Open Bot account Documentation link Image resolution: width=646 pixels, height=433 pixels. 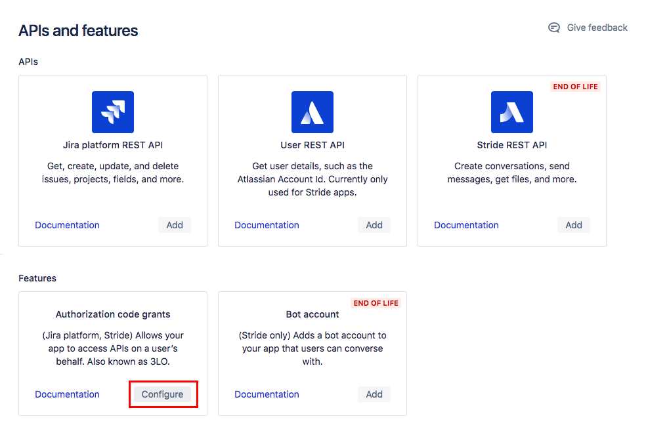point(267,394)
